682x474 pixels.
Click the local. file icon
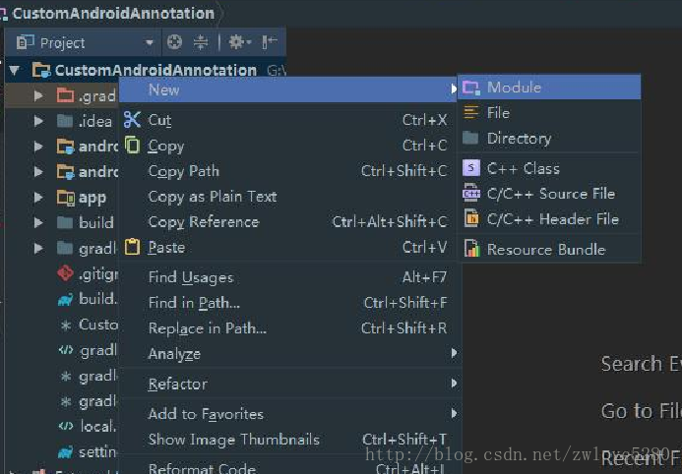(66, 426)
